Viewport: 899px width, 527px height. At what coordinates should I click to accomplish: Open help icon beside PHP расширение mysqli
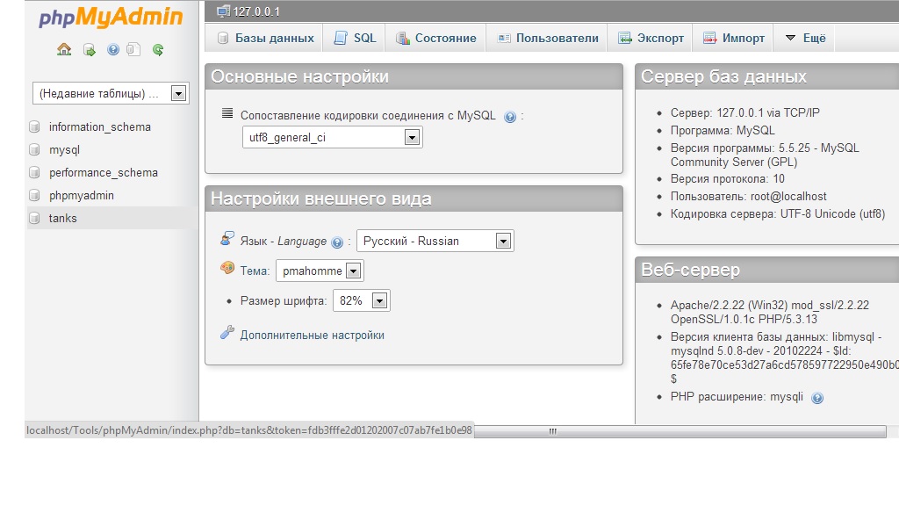click(x=817, y=398)
